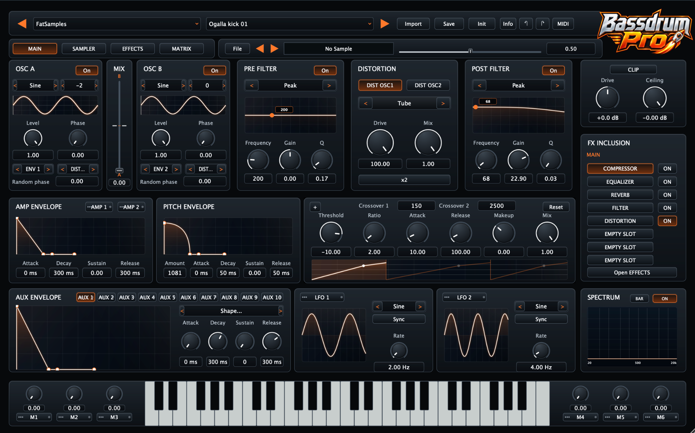
Task: Switch to the EFFECTS tab
Action: point(133,48)
